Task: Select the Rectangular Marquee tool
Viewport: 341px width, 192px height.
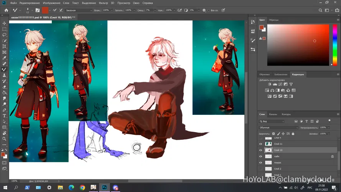Action: [x=5, y=29]
